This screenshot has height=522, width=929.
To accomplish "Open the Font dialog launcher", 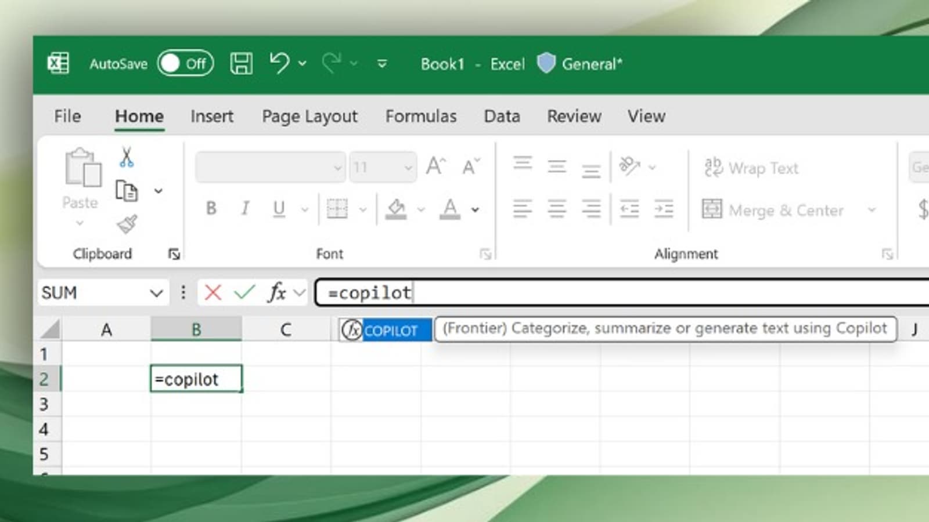I will point(485,254).
